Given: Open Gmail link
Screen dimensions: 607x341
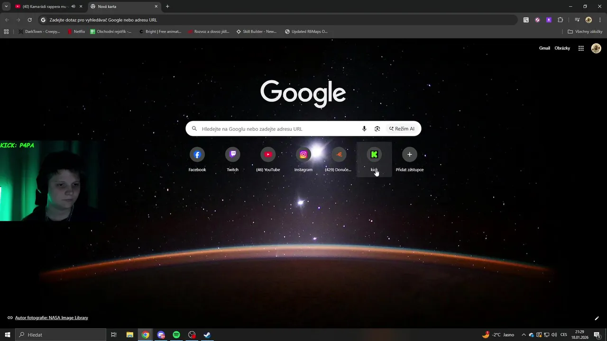Looking at the screenshot, I should [544, 48].
